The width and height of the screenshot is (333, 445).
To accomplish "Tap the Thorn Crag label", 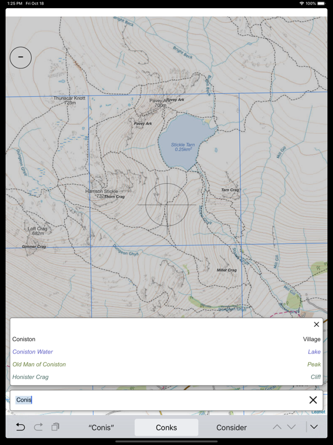I will point(114,196).
